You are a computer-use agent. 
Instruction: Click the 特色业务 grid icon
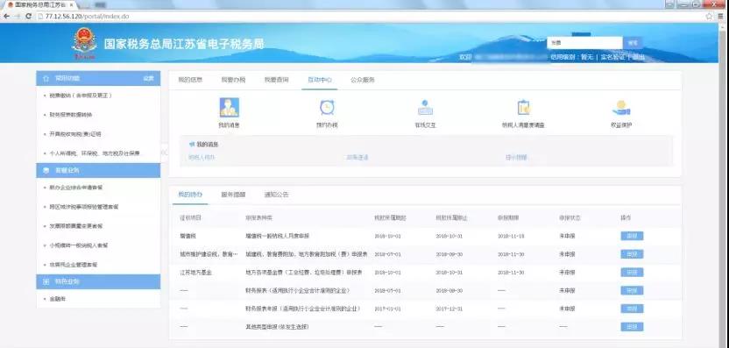pyautogui.click(x=46, y=282)
